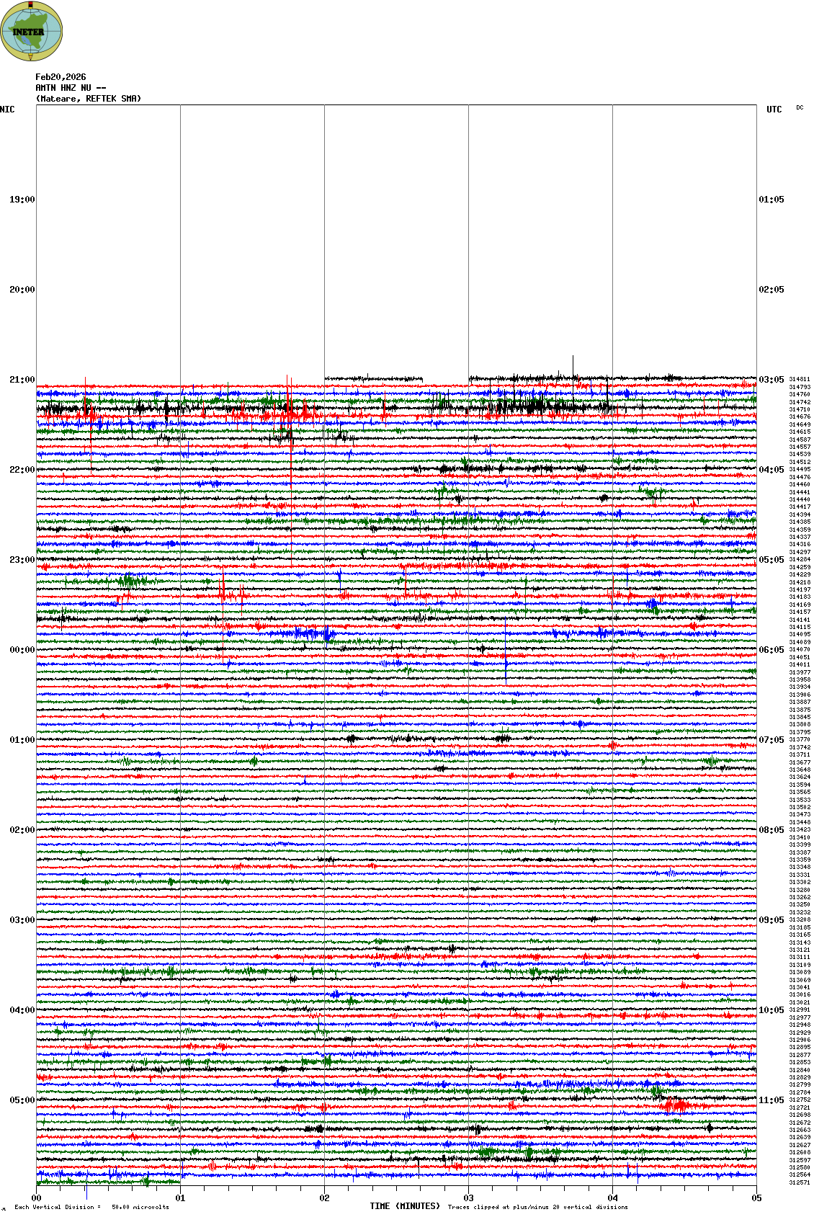The height and width of the screenshot is (1217, 814).
Task: Click the 04 minute axis tick label
Action: click(612, 1198)
